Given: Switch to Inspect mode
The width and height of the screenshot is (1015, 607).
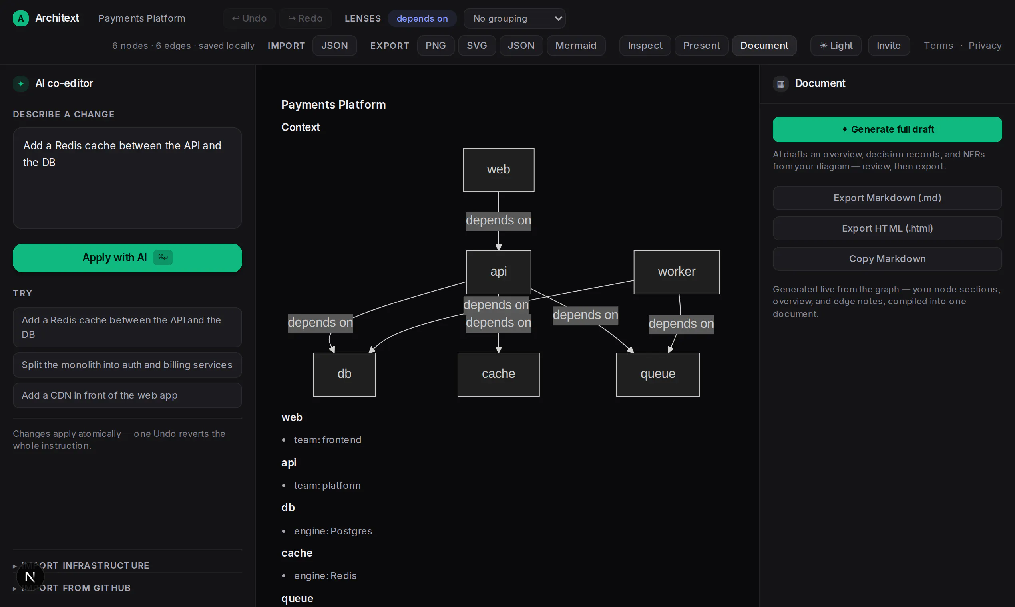Looking at the screenshot, I should point(645,46).
